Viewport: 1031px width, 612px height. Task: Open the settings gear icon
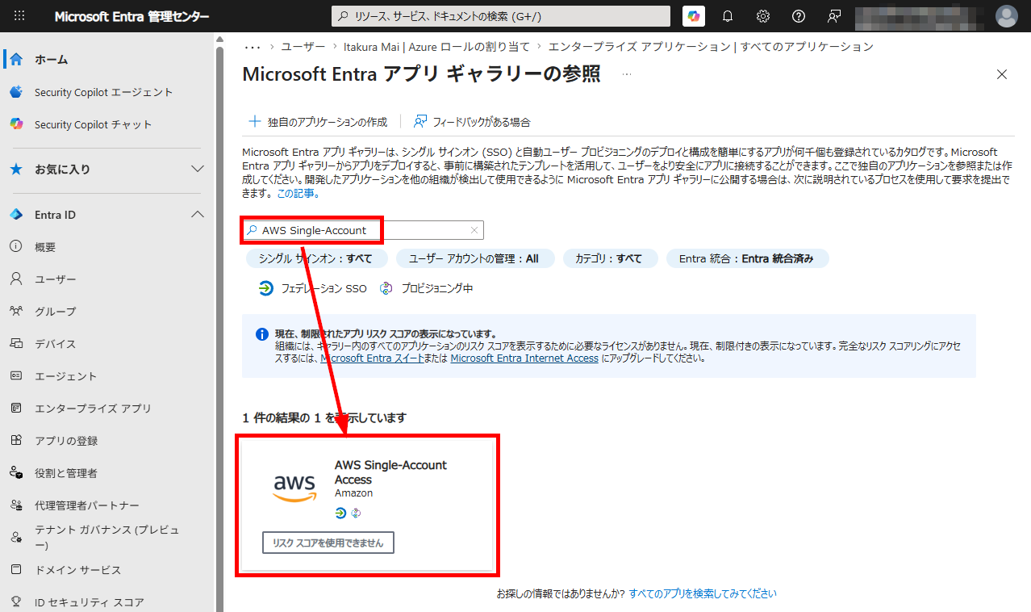point(763,16)
